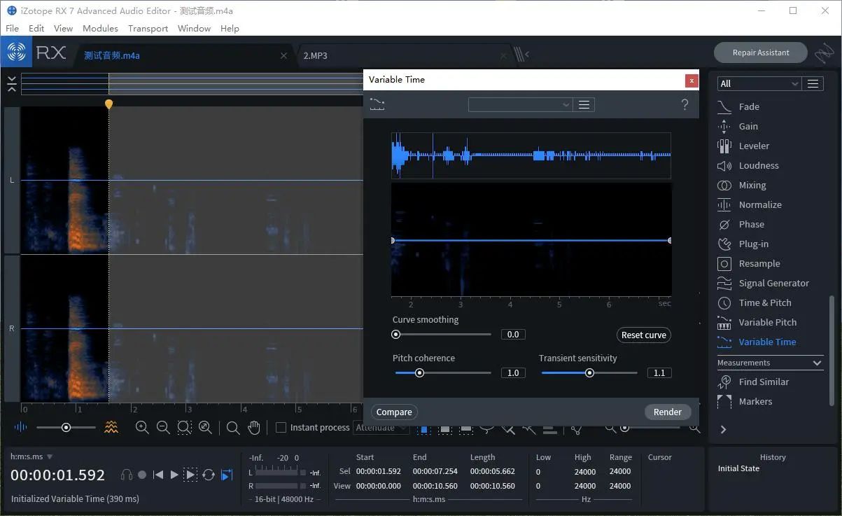Click the zoom out full icon
Screen dimensions: 842x516
click(205, 427)
